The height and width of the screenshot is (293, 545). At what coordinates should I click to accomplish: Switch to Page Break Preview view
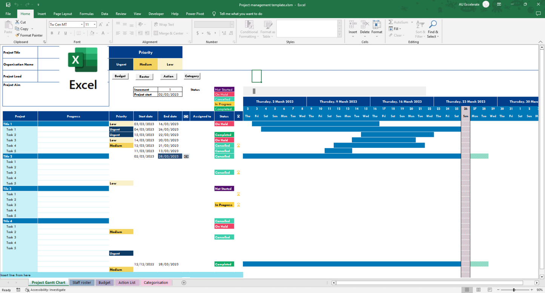click(x=490, y=290)
